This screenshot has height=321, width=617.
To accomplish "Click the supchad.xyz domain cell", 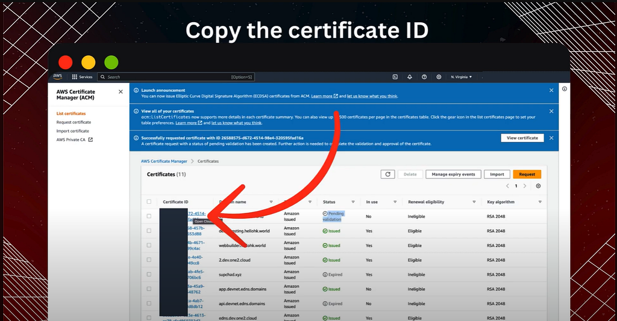I will click(x=230, y=275).
